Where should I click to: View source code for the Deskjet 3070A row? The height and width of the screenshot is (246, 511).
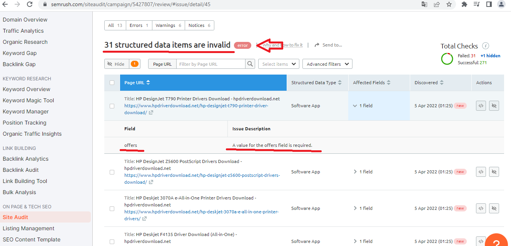pos(481,208)
